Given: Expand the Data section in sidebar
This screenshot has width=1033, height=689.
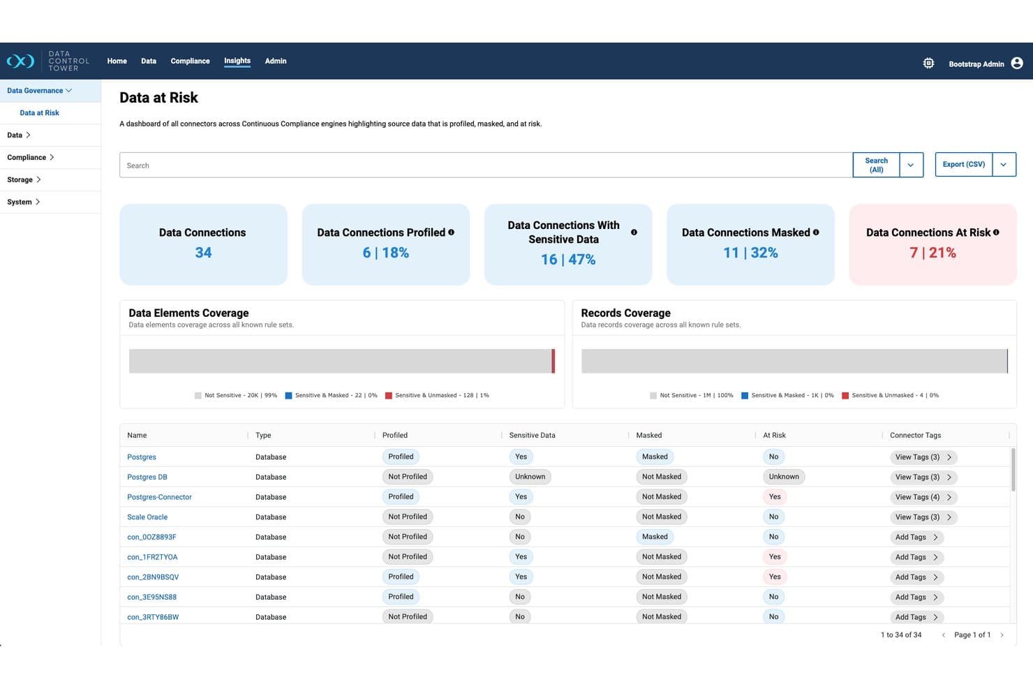Looking at the screenshot, I should tap(50, 135).
